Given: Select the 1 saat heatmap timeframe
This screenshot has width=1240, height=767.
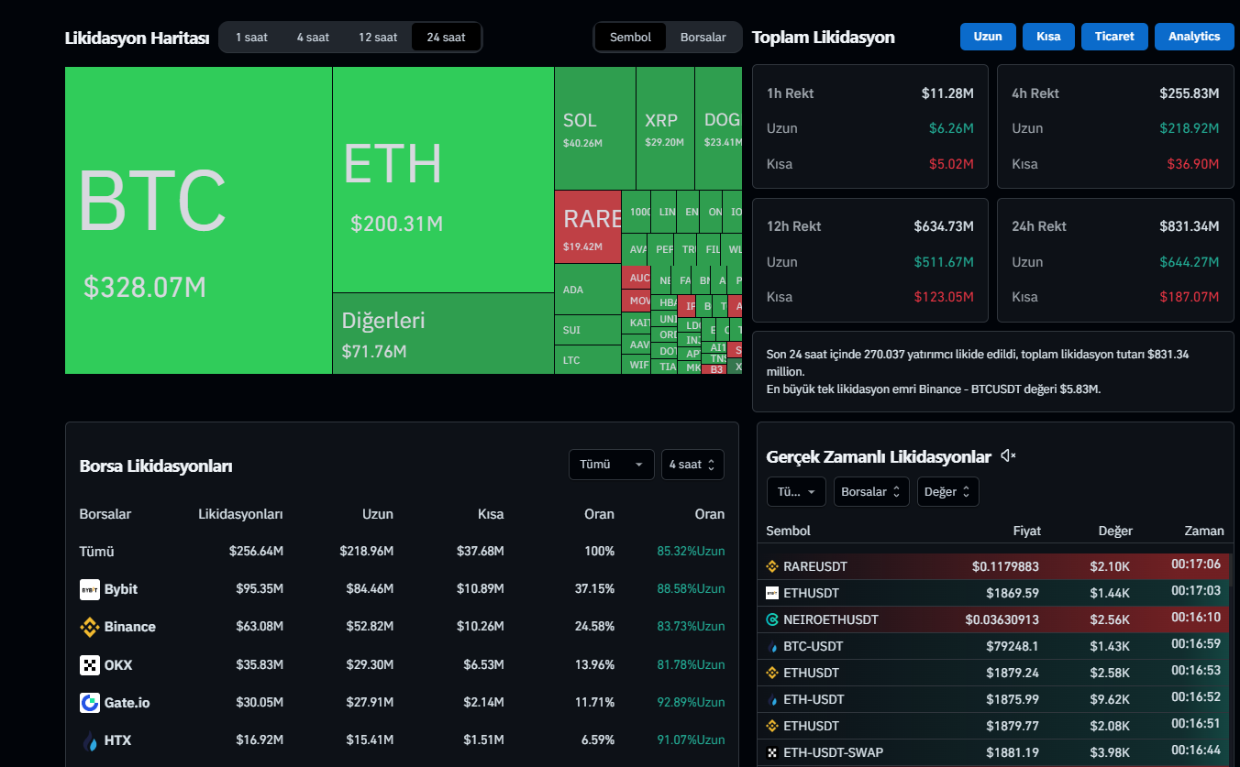Looking at the screenshot, I should (x=251, y=38).
